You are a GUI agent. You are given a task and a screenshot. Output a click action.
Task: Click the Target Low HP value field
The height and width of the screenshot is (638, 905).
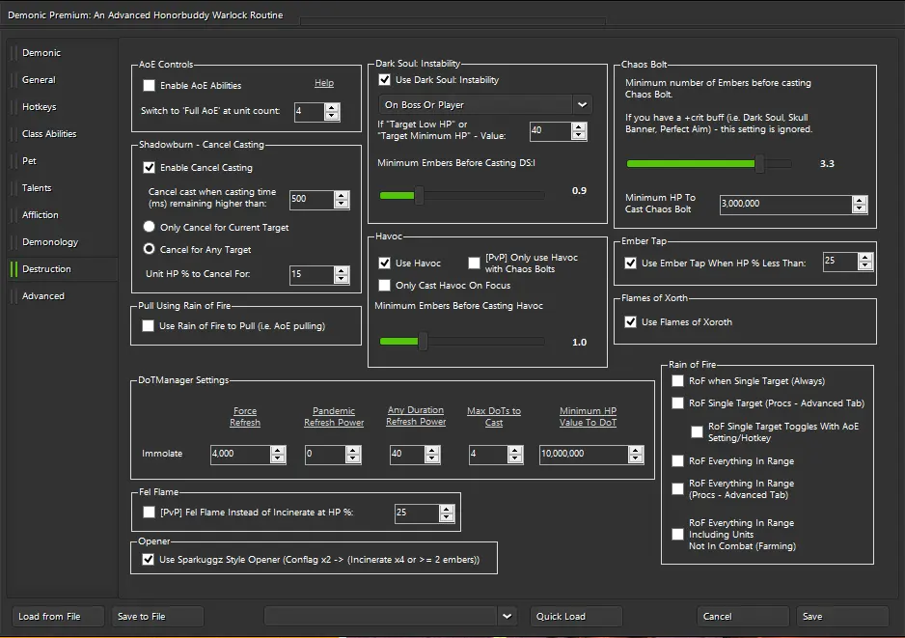[x=551, y=130]
